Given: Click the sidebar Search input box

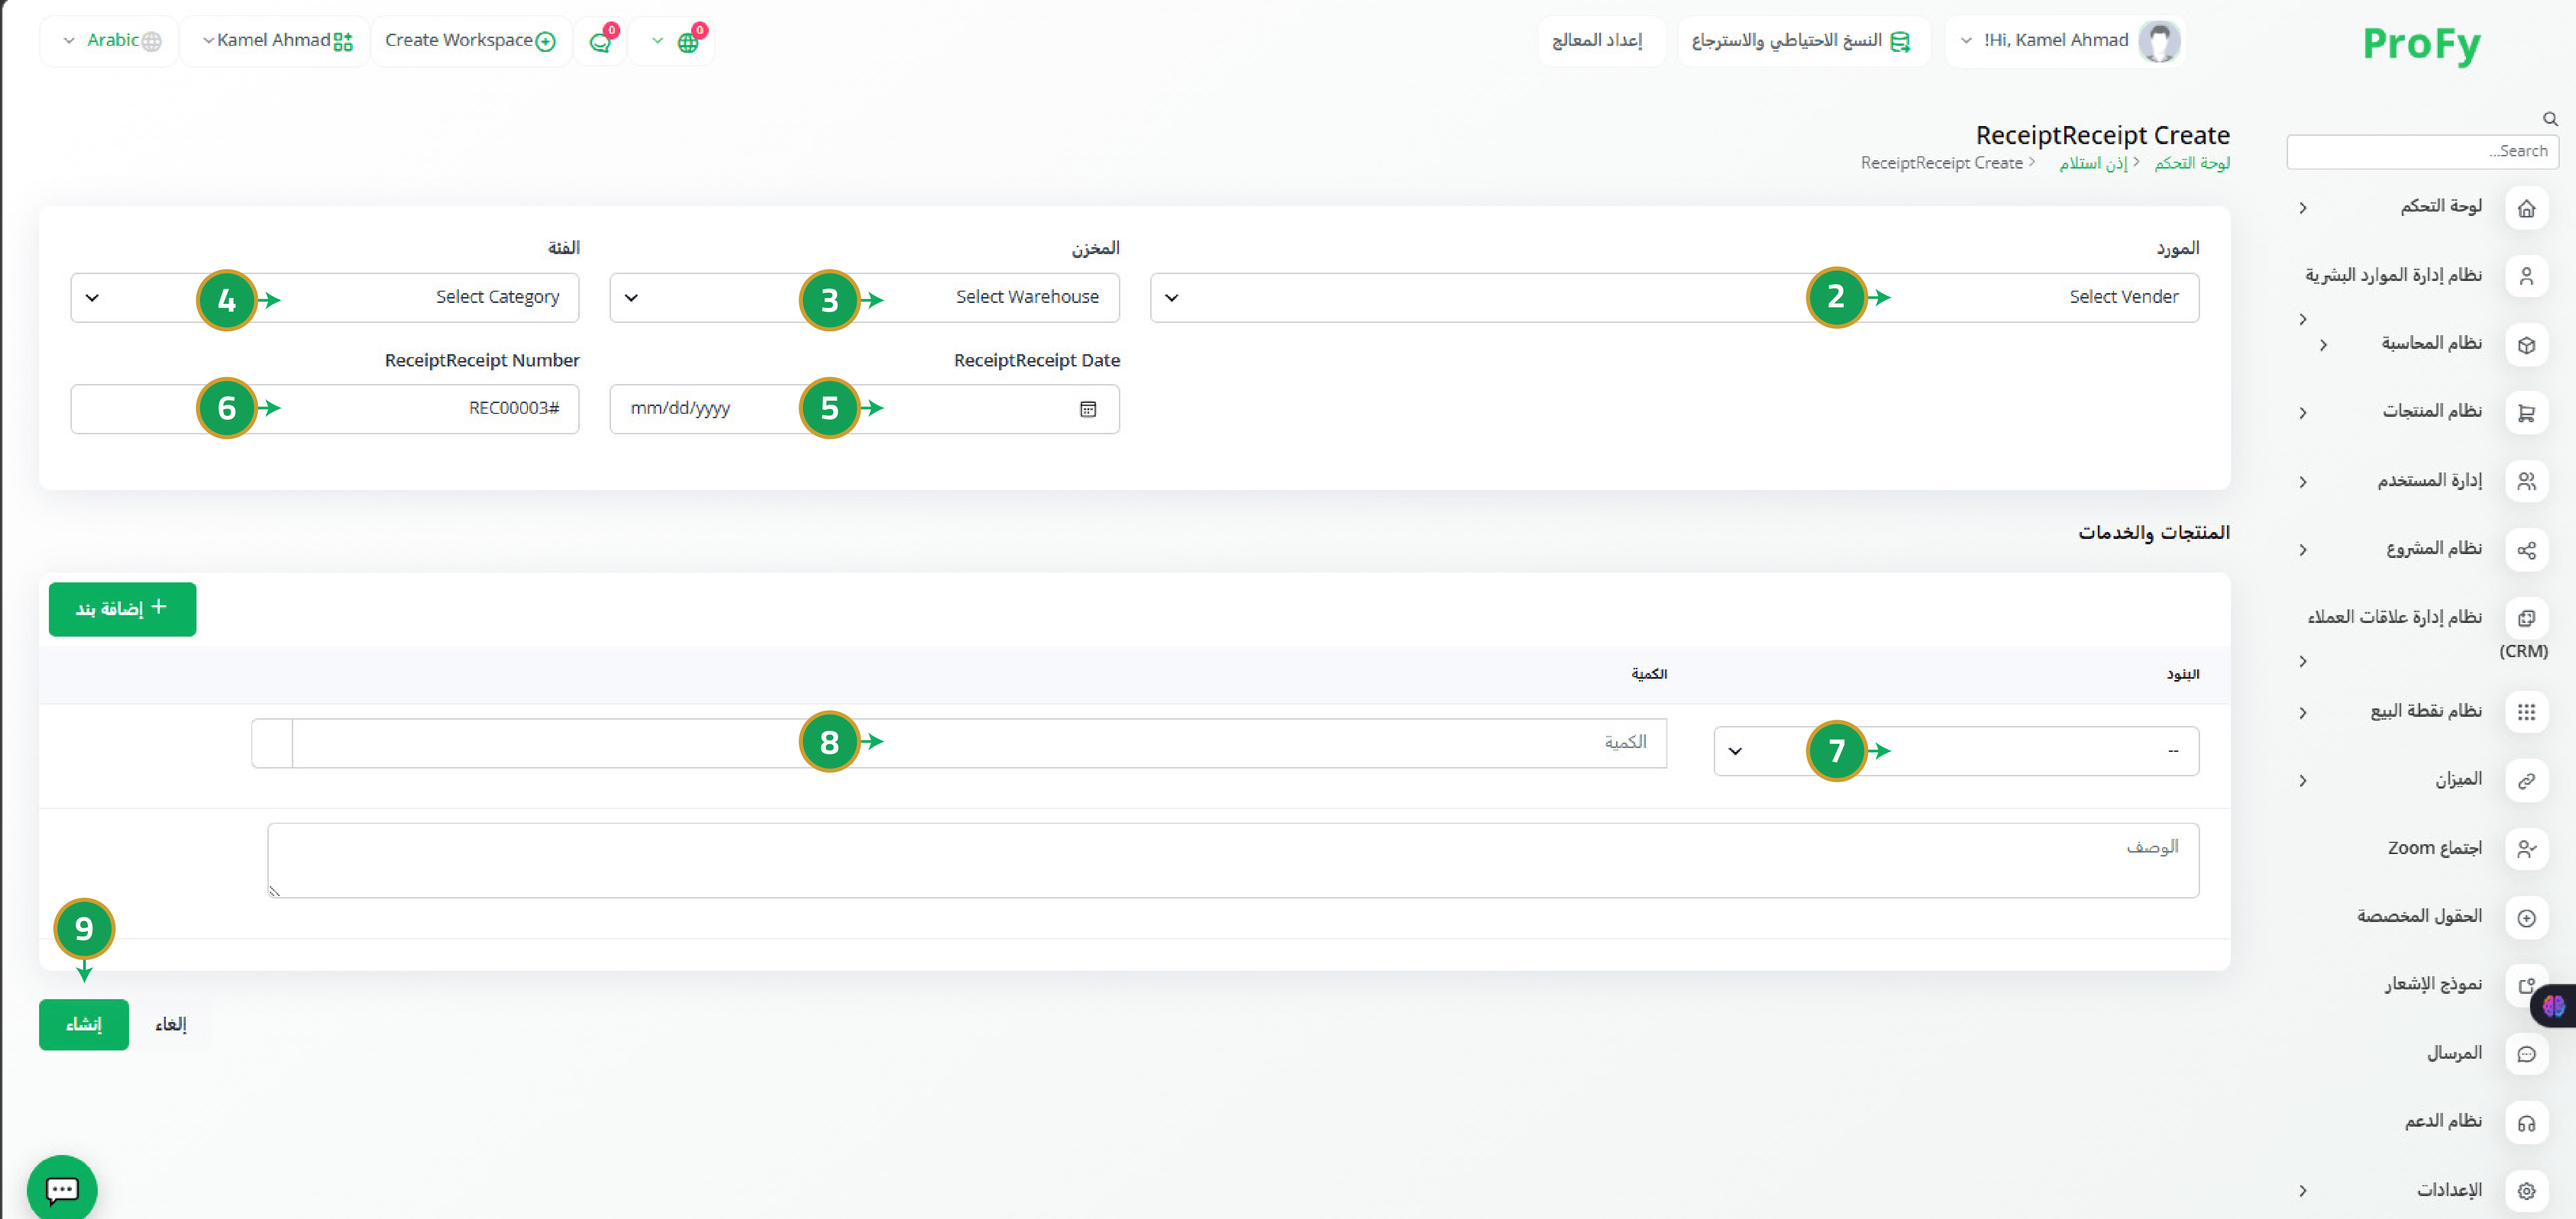Looking at the screenshot, I should click(x=2422, y=152).
